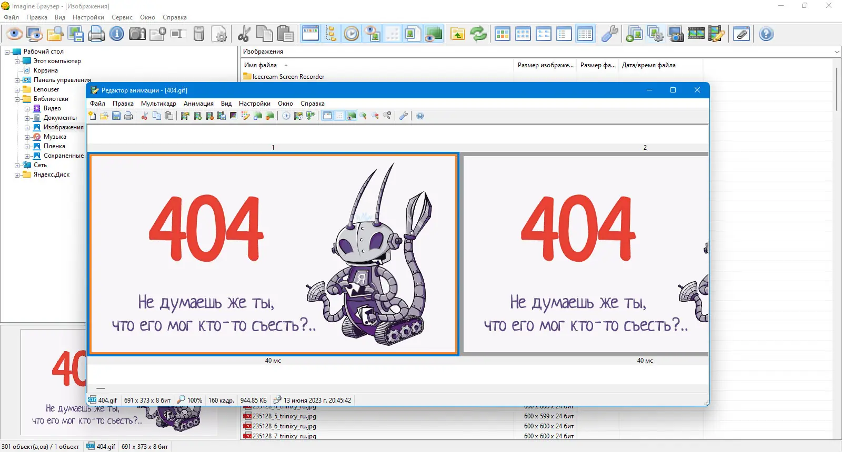Click scissors cut icon in animation editor toolbar
Image resolution: width=842 pixels, height=452 pixels.
[x=144, y=116]
